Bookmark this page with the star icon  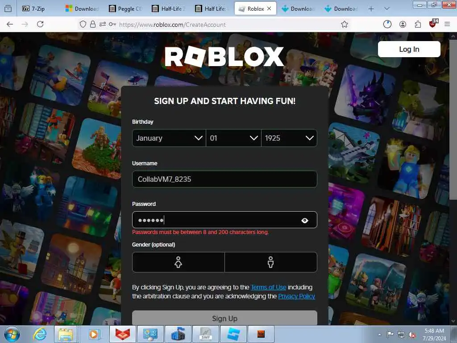pos(345,25)
